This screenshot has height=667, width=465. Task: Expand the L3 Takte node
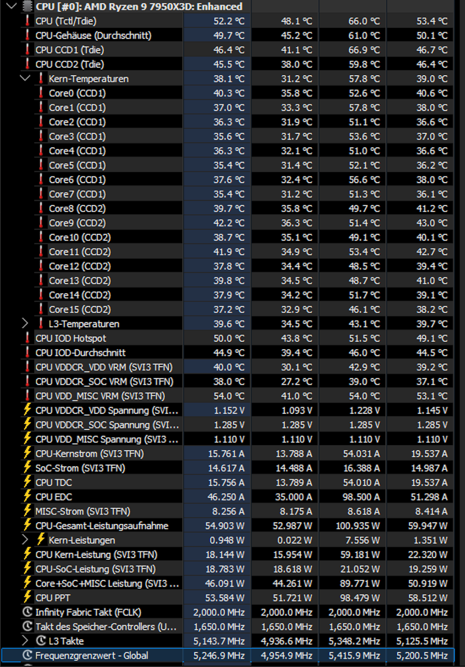coord(25,641)
